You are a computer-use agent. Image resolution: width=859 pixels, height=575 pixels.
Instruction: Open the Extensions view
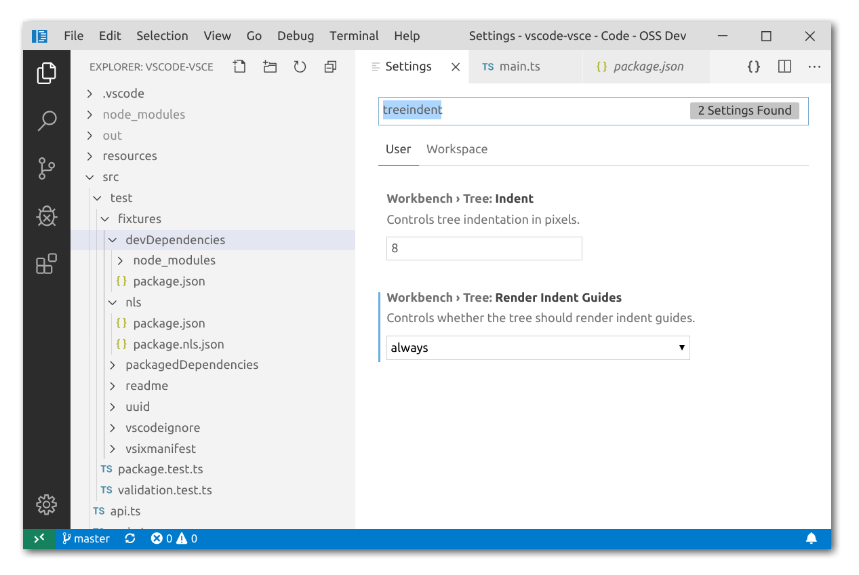(46, 264)
